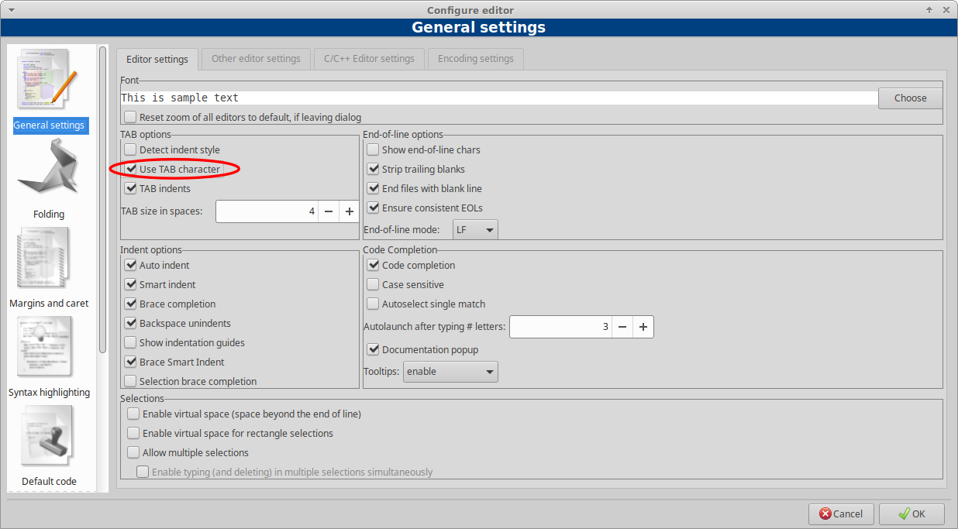Enable Allow multiple selections option

[x=134, y=453]
